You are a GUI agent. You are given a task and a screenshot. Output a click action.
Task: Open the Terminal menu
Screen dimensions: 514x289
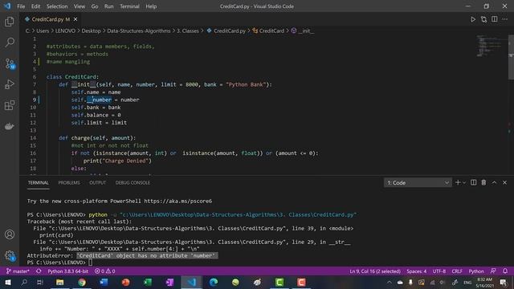coord(129,6)
